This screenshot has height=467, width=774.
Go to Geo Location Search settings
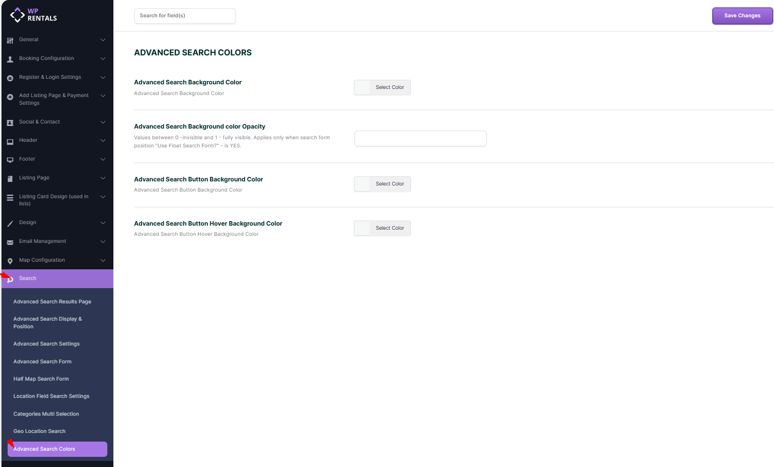click(40, 431)
